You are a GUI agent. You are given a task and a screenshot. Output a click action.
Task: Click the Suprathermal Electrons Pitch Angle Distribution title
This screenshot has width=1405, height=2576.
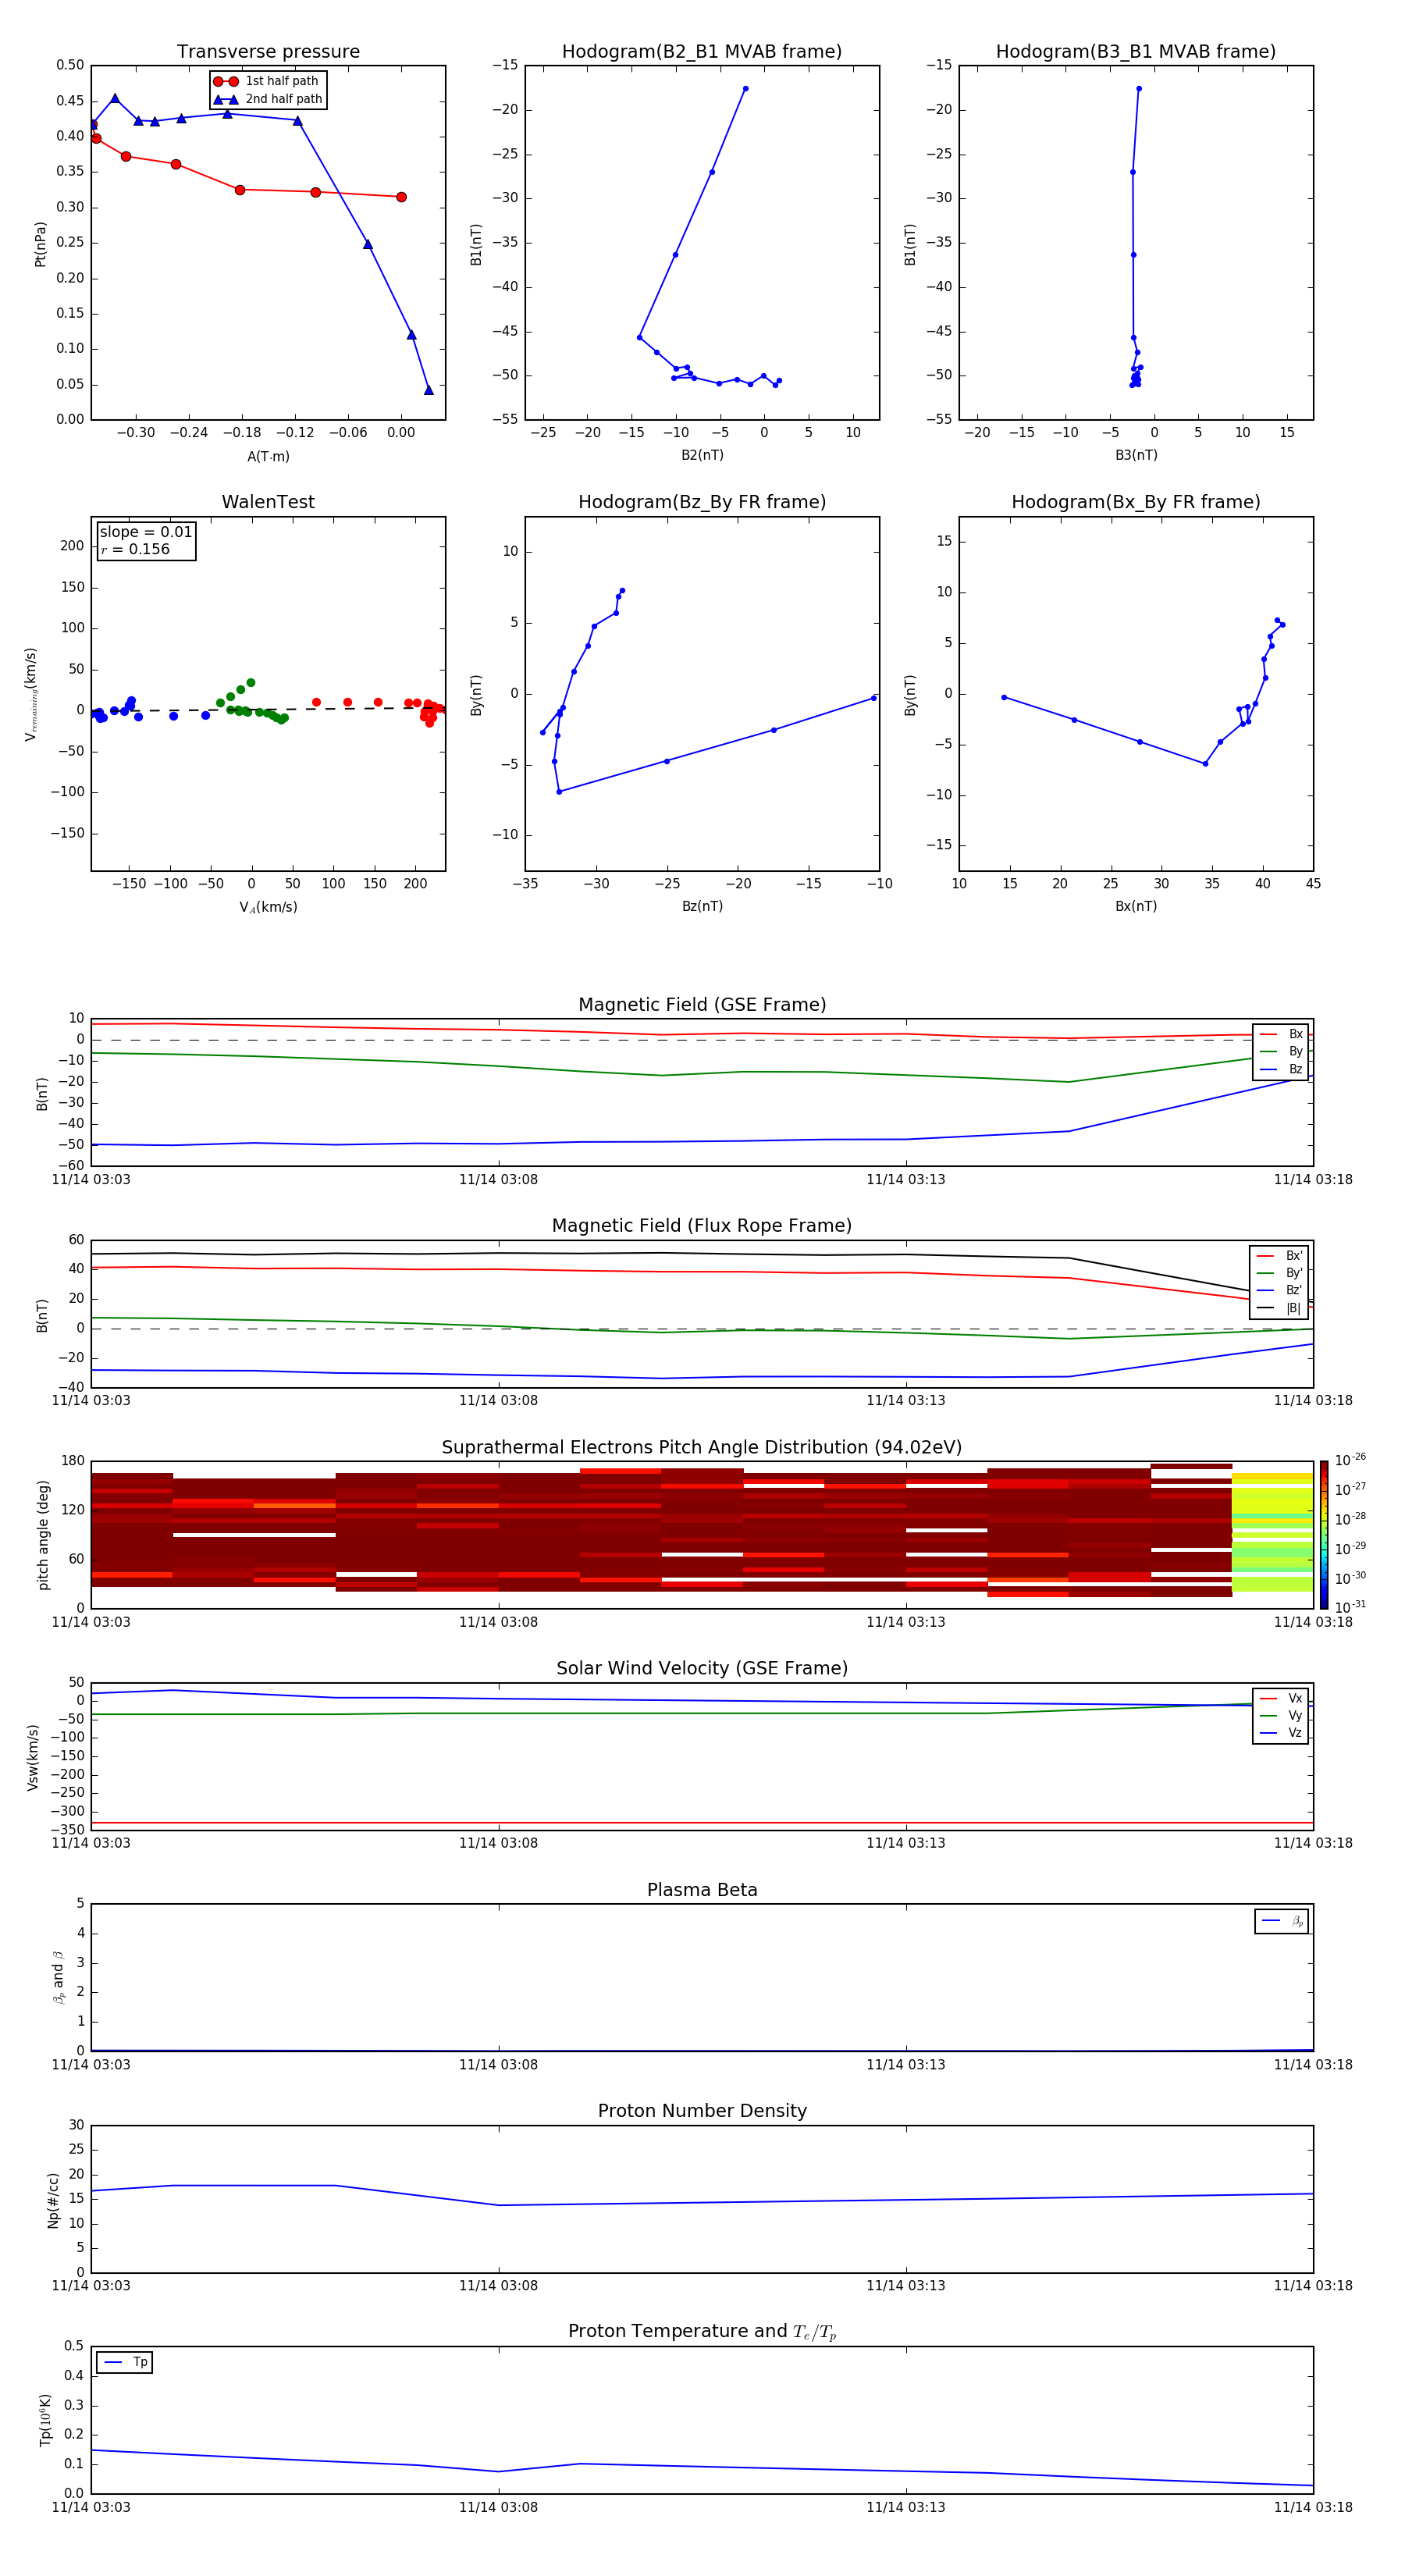point(702,1448)
